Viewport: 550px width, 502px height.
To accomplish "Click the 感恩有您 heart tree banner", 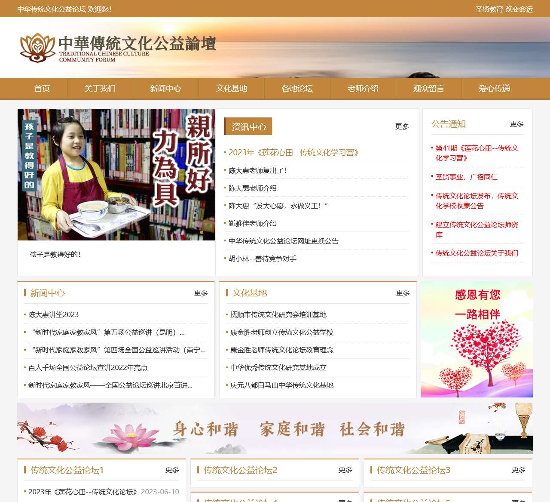I will pyautogui.click(x=477, y=340).
